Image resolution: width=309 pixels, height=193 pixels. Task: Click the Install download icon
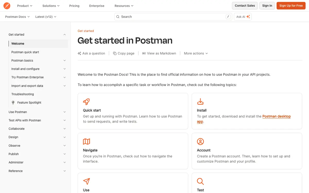[x=200, y=101]
